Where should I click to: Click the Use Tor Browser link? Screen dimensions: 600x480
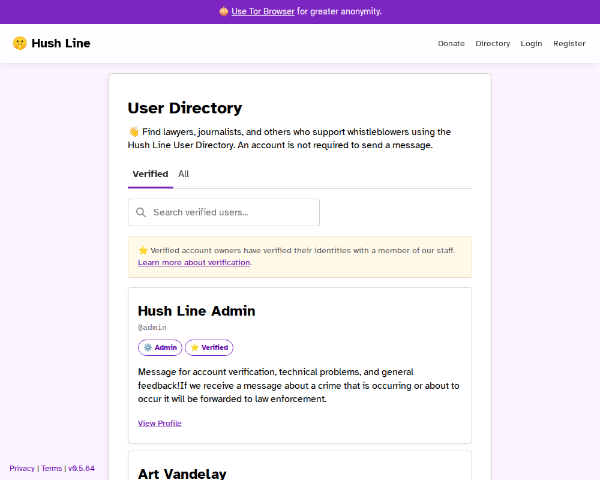[263, 11]
